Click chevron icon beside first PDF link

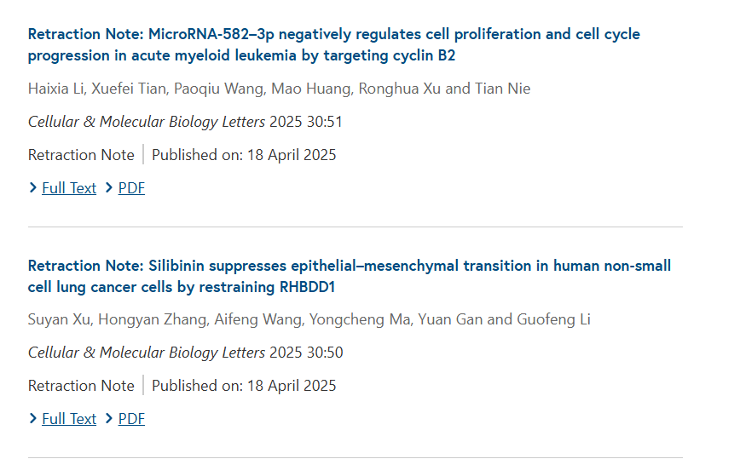pyautogui.click(x=109, y=187)
